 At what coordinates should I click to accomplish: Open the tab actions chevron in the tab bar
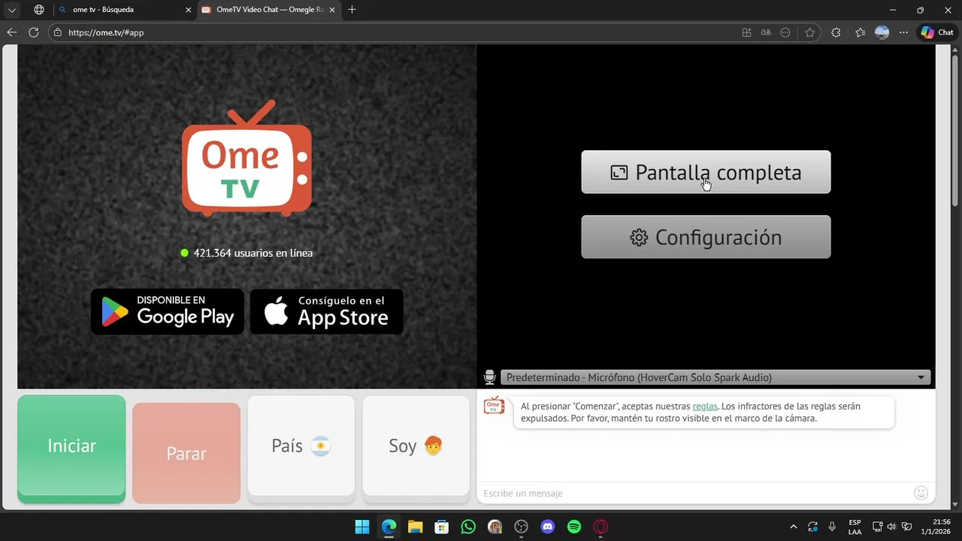click(x=11, y=10)
